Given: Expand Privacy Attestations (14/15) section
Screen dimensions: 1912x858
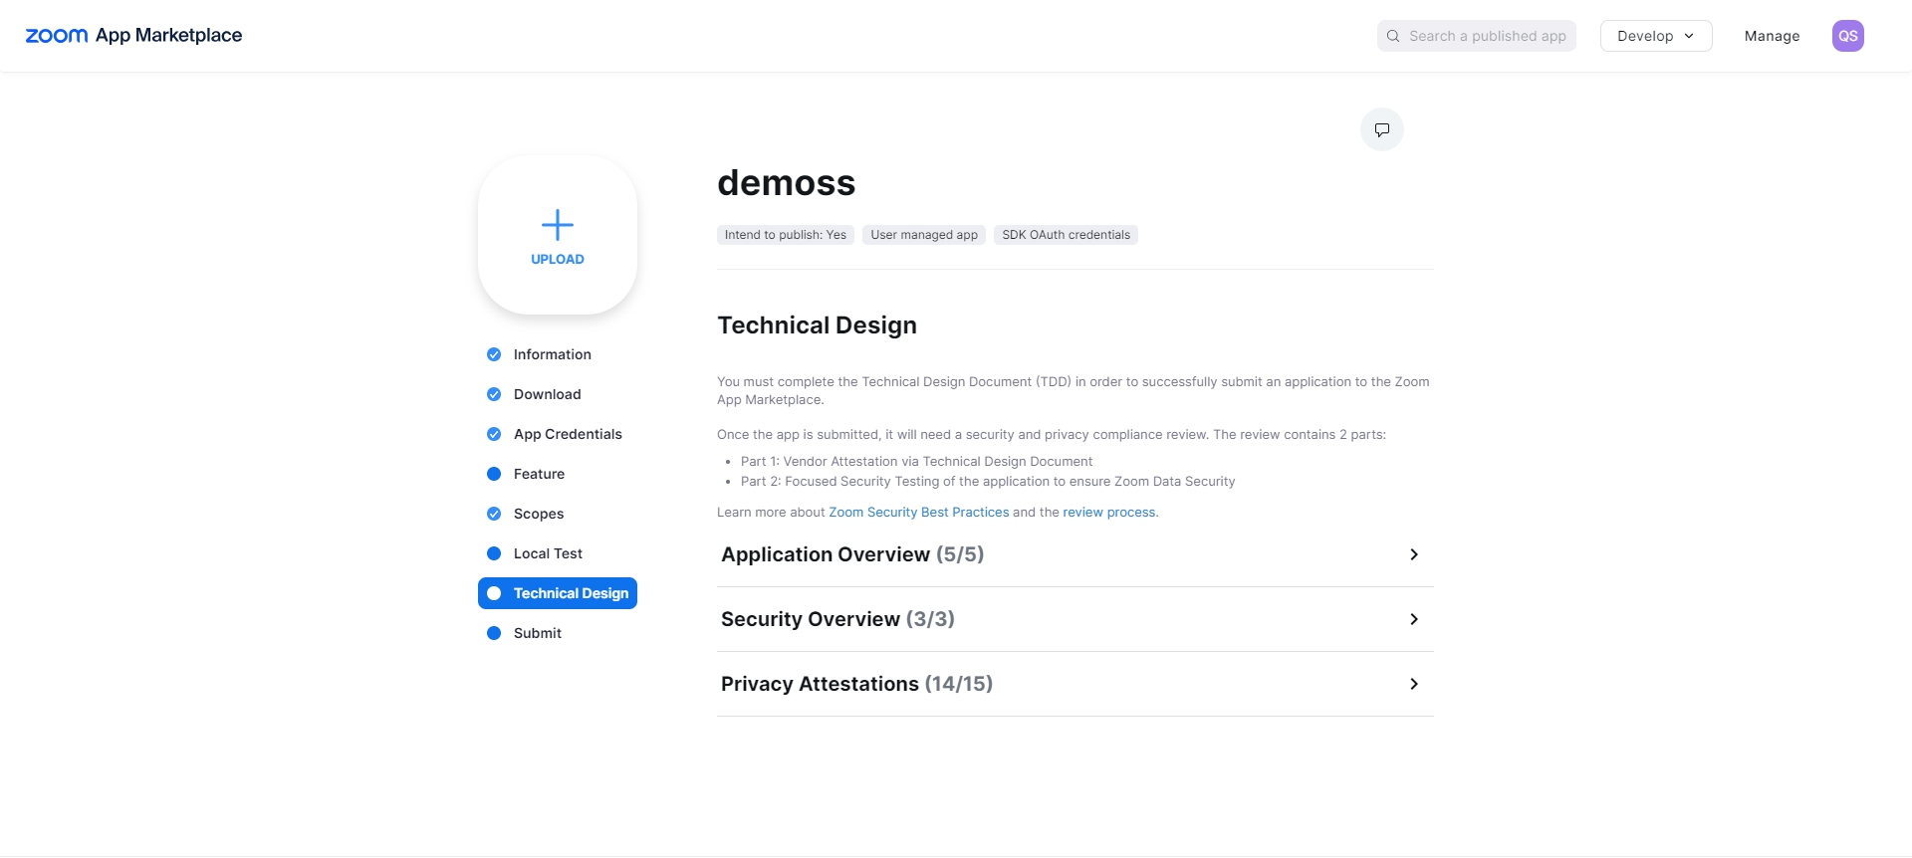Looking at the screenshot, I should tap(1074, 684).
